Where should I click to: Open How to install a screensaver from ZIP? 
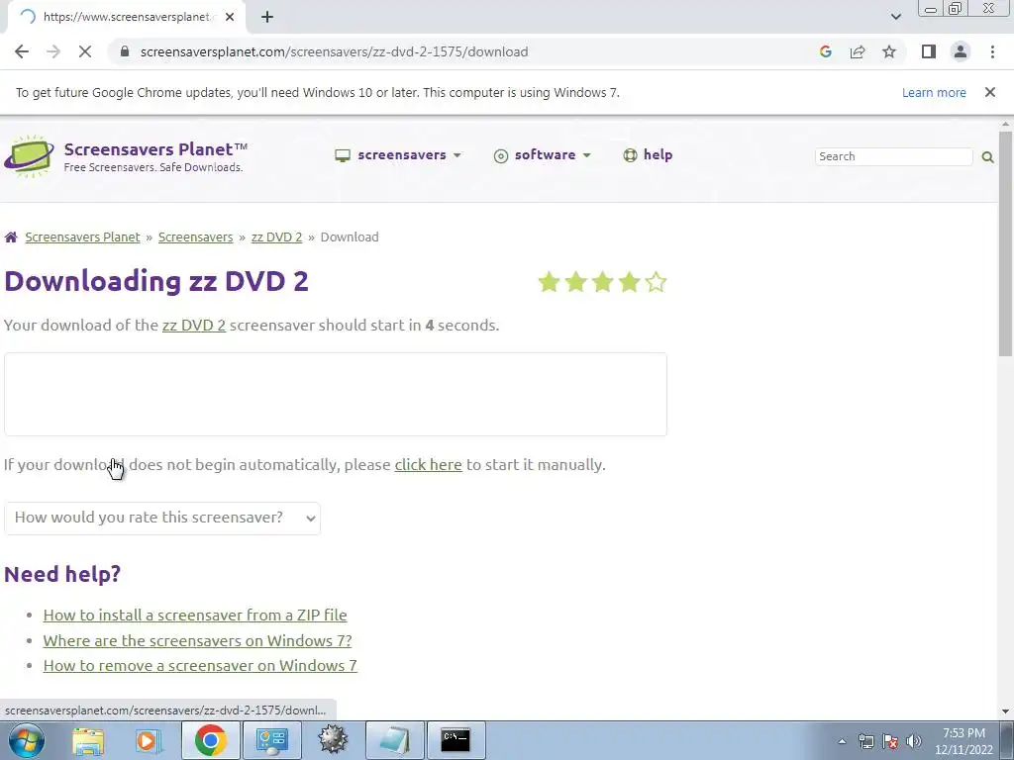tap(195, 616)
